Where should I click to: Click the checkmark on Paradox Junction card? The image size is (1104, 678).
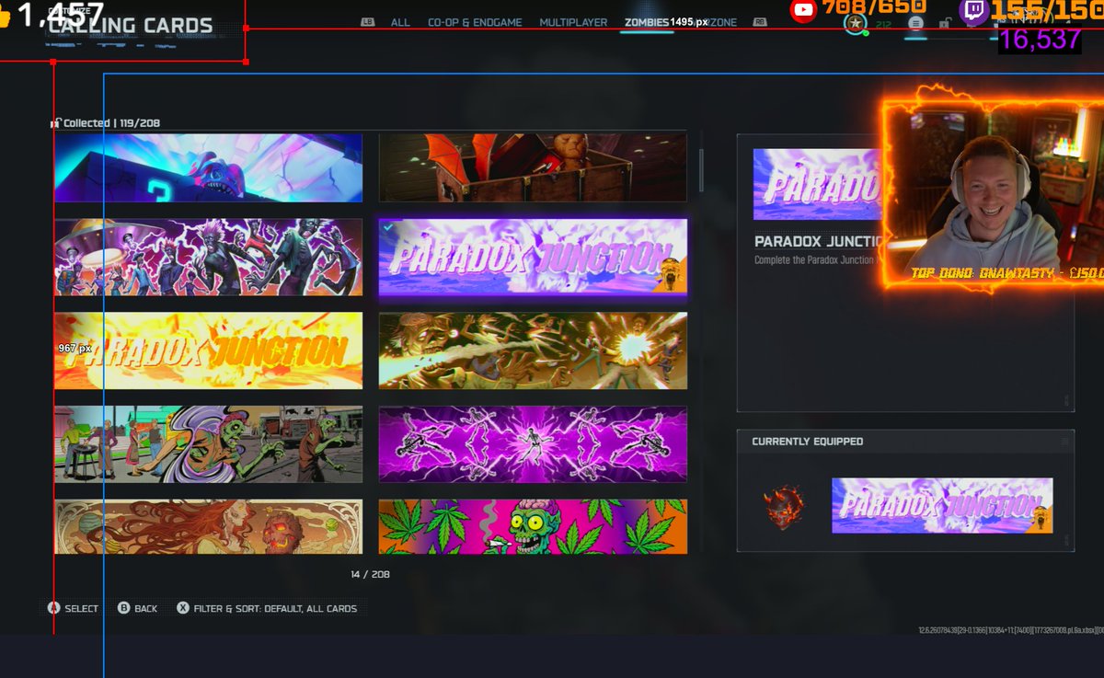pos(388,228)
